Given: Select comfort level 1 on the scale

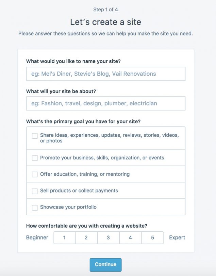Looking at the screenshot, I should pyautogui.click(x=64, y=237).
